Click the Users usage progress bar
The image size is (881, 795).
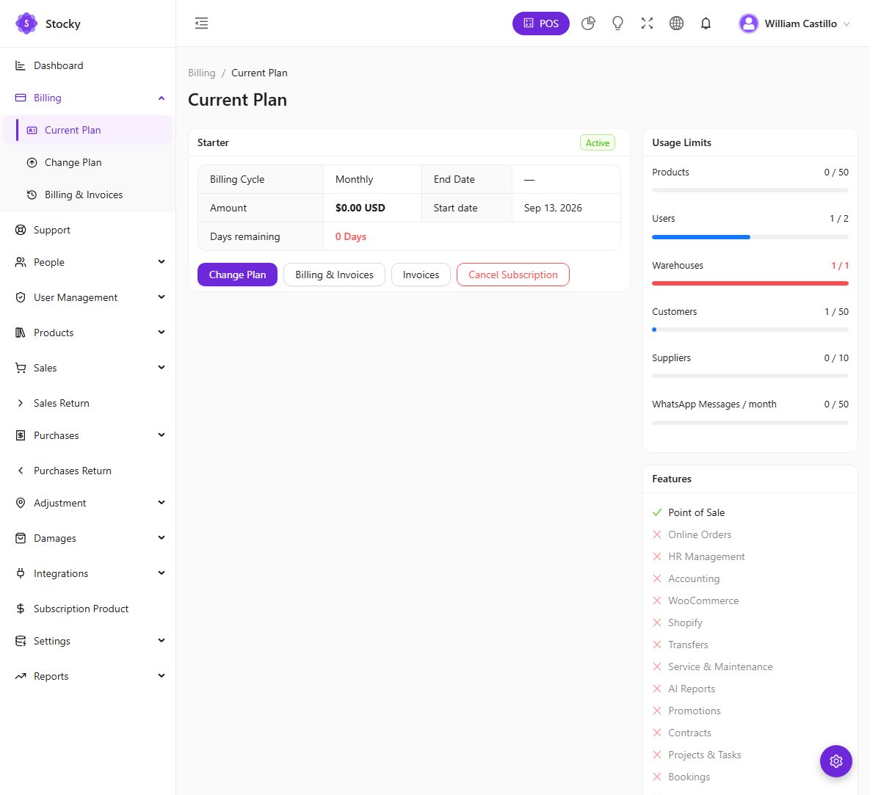(750, 237)
